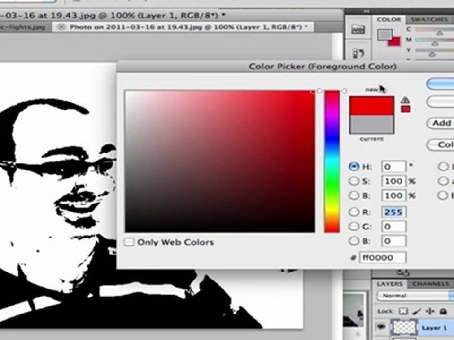Click the H value input field
The width and height of the screenshot is (454, 340).
click(x=393, y=167)
